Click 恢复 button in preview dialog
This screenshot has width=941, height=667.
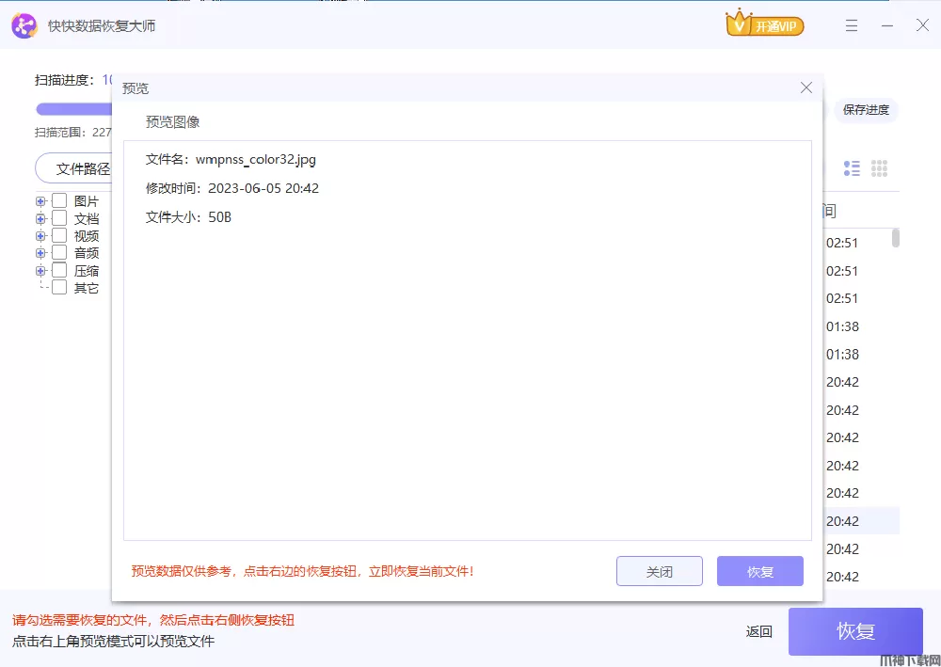coord(759,571)
